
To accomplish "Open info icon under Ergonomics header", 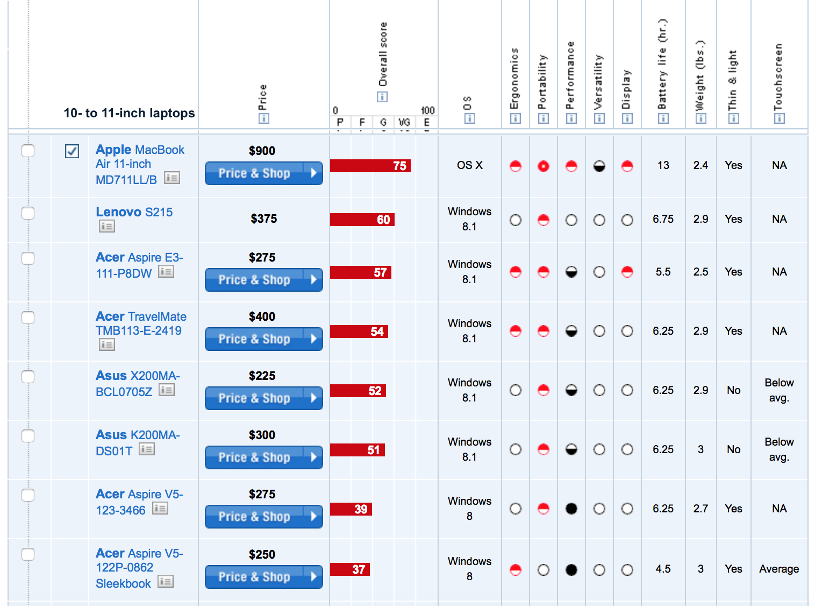I will pos(516,118).
